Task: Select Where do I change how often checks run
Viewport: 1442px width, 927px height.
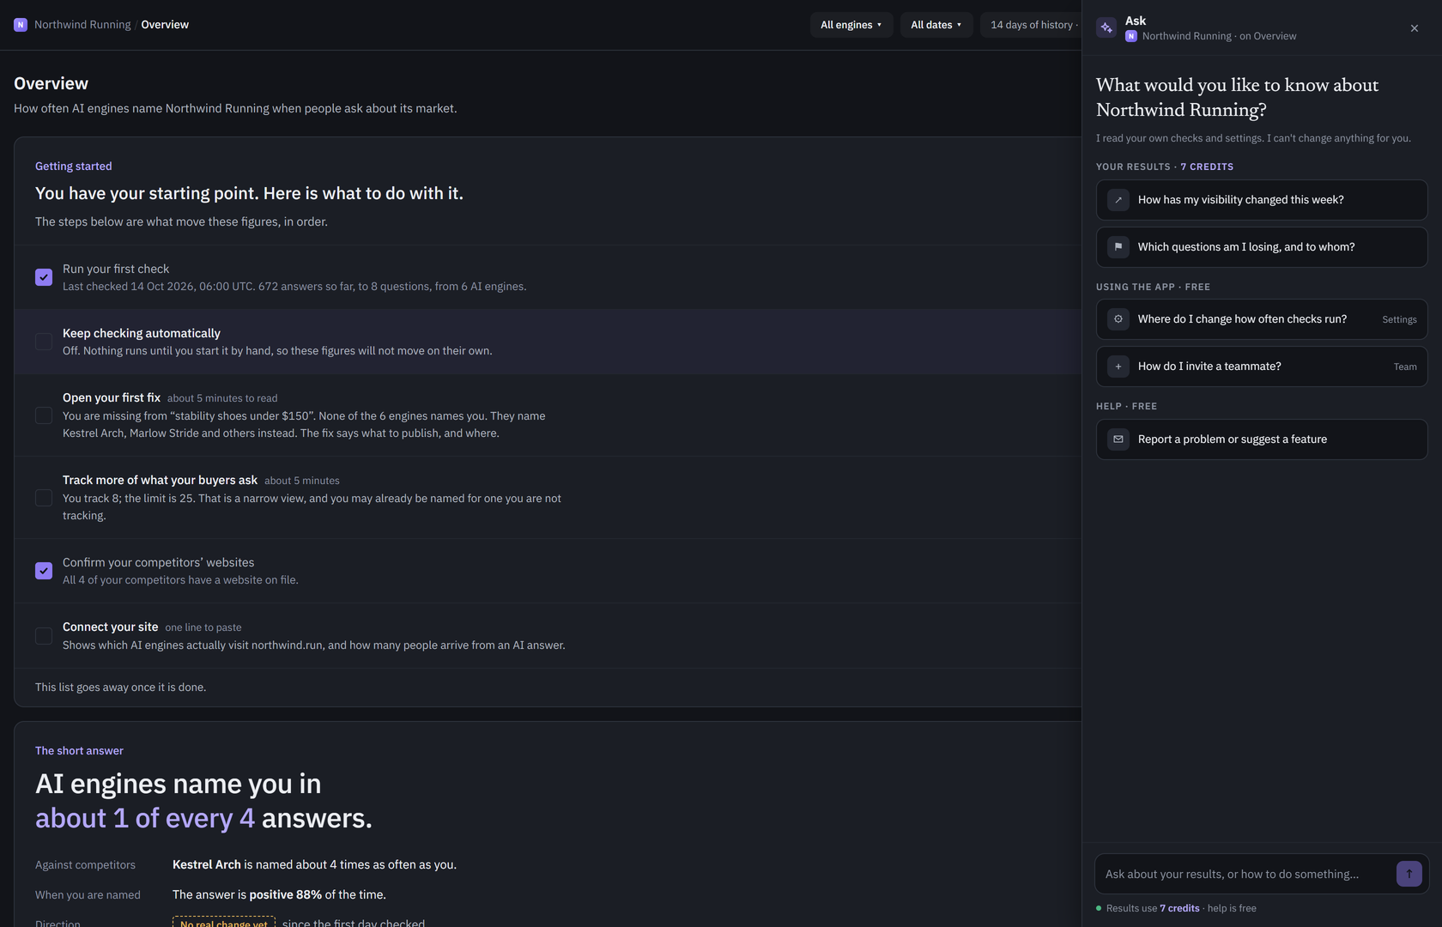Action: click(1262, 319)
